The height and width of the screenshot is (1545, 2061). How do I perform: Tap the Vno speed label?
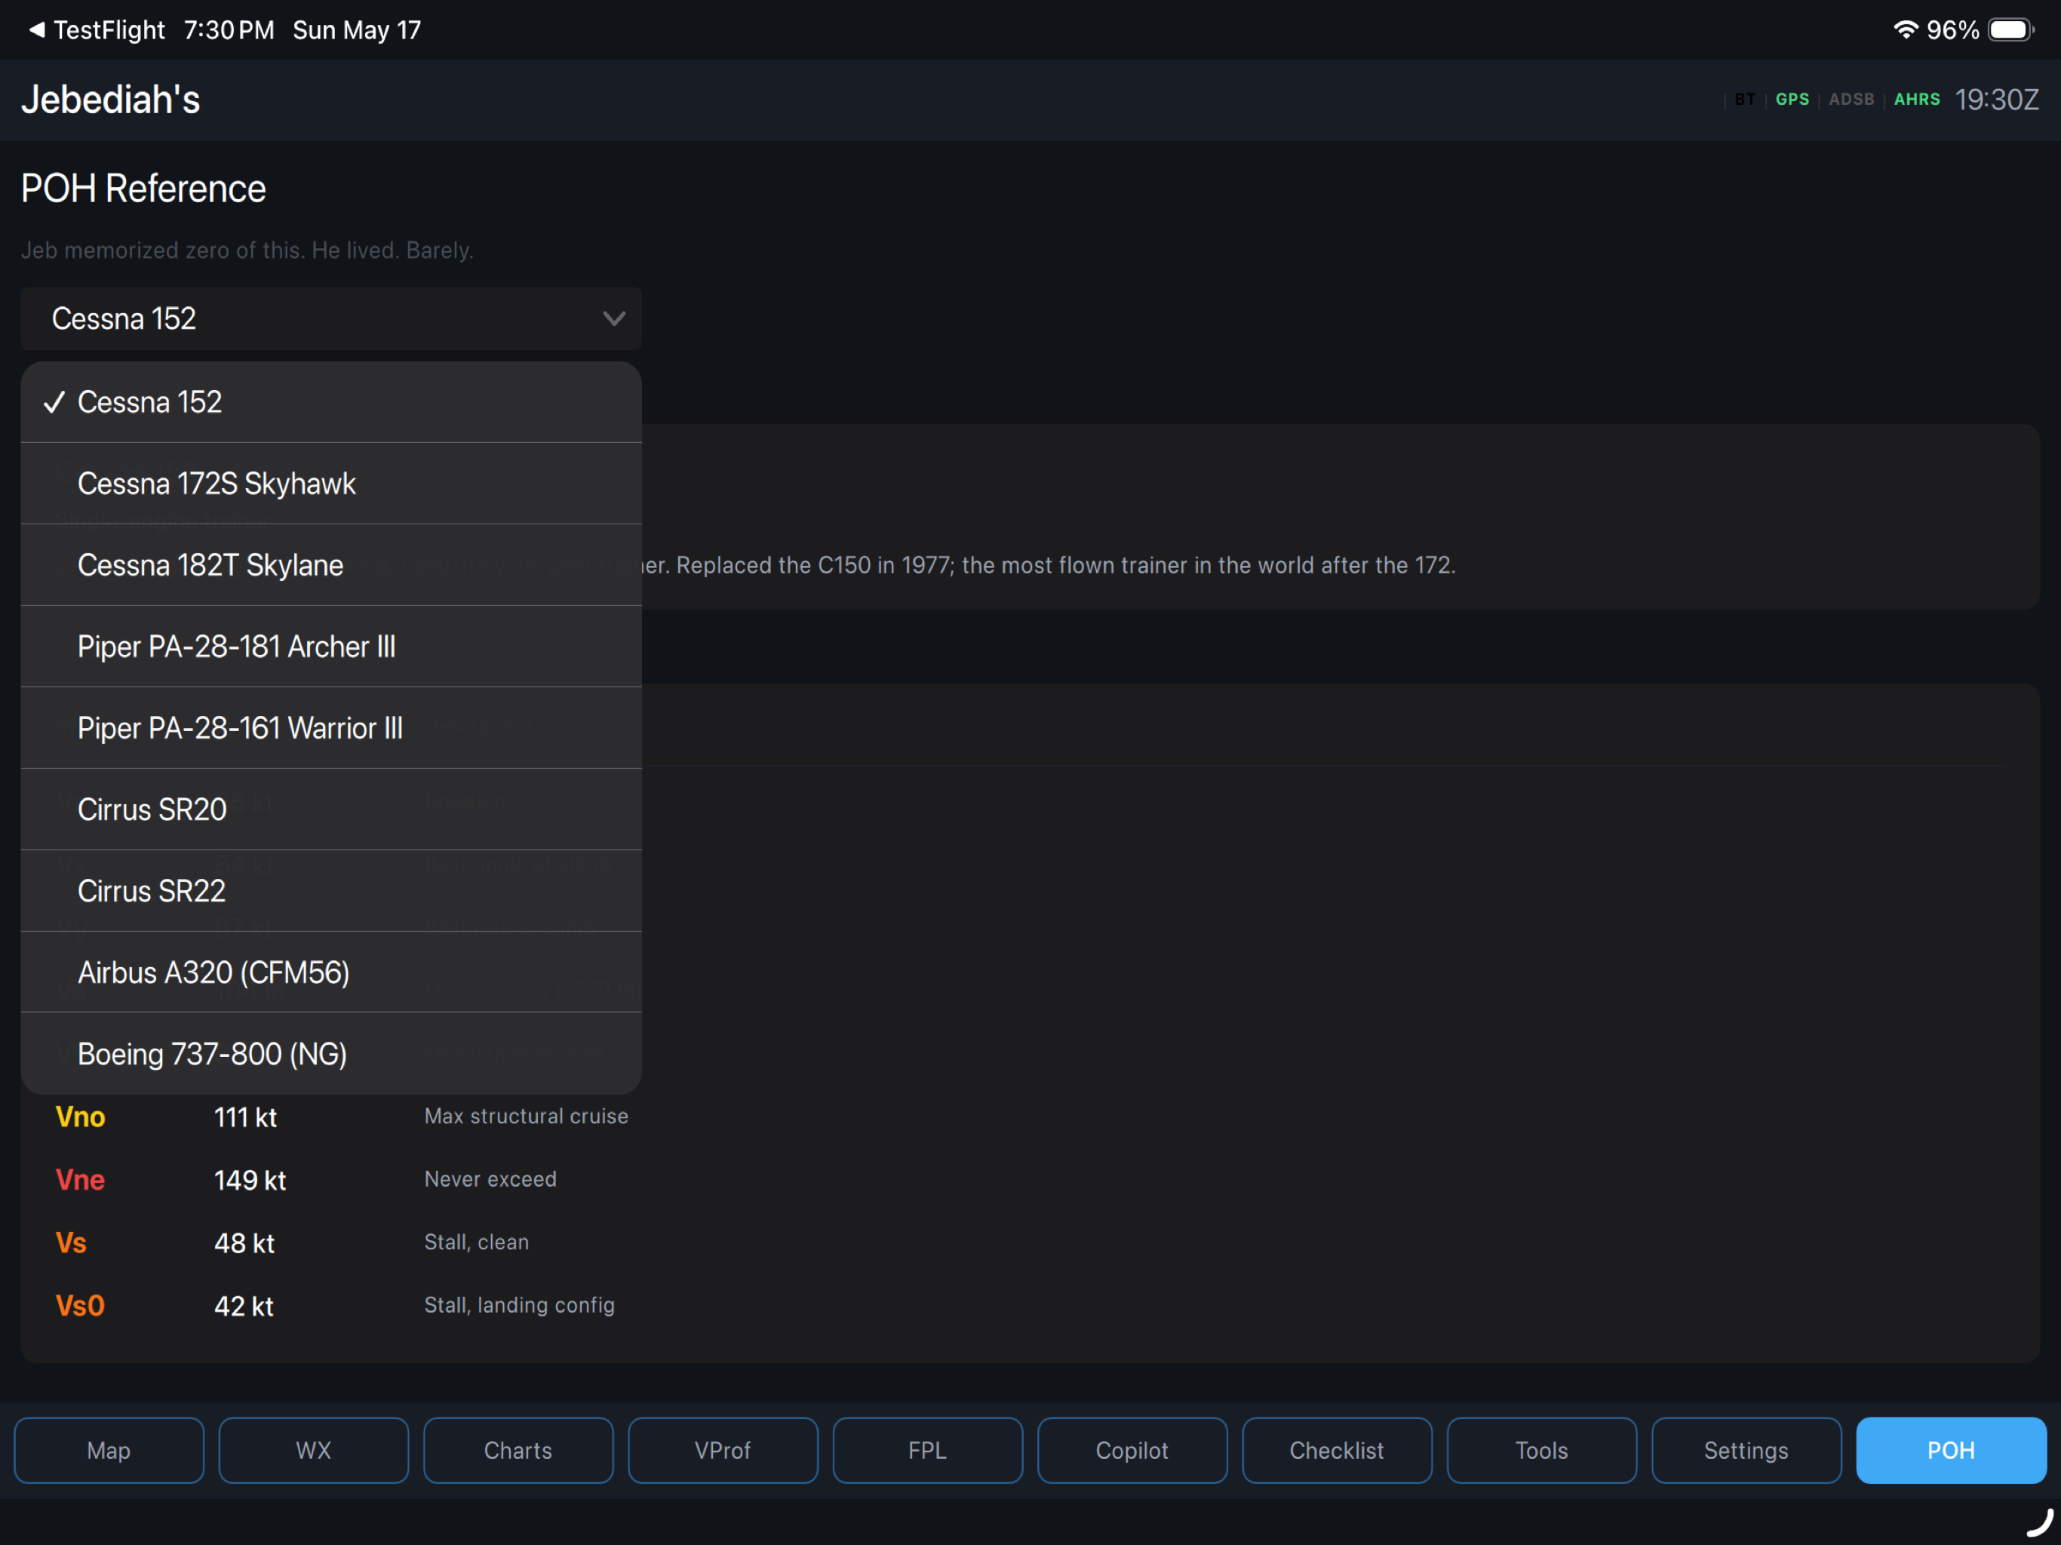pyautogui.click(x=80, y=1117)
